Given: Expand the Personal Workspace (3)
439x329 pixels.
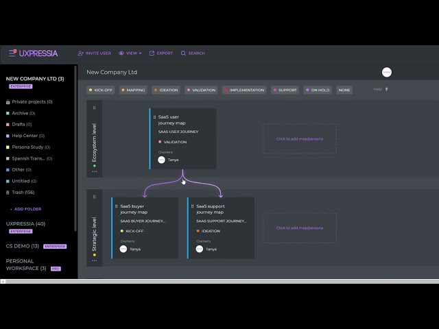Looking at the screenshot, I should tap(26, 265).
